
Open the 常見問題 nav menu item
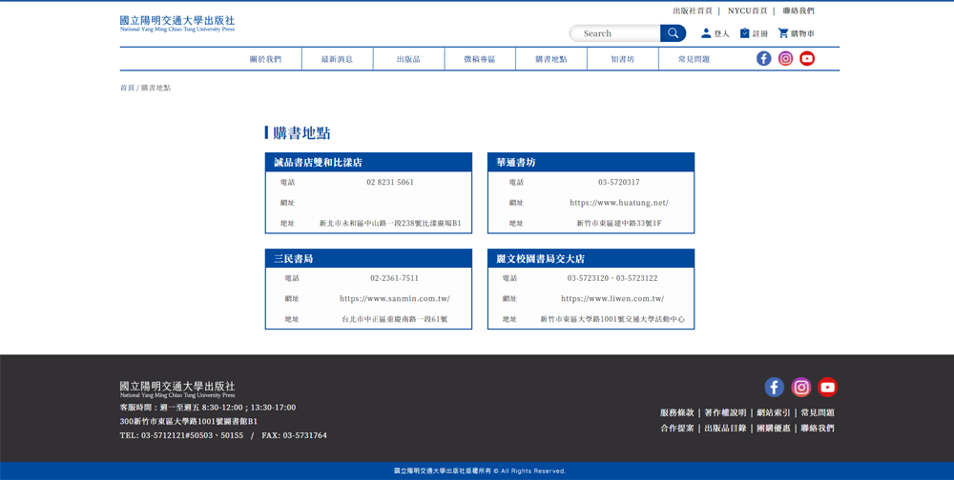(695, 59)
